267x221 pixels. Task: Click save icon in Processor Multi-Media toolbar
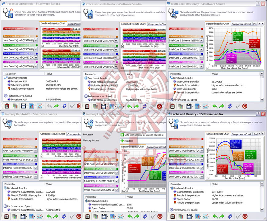103,107
